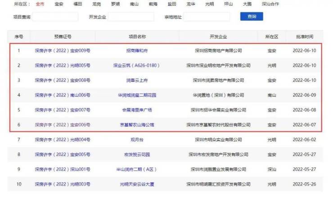Click the 深汕 district cell in row 9

click(x=272, y=169)
